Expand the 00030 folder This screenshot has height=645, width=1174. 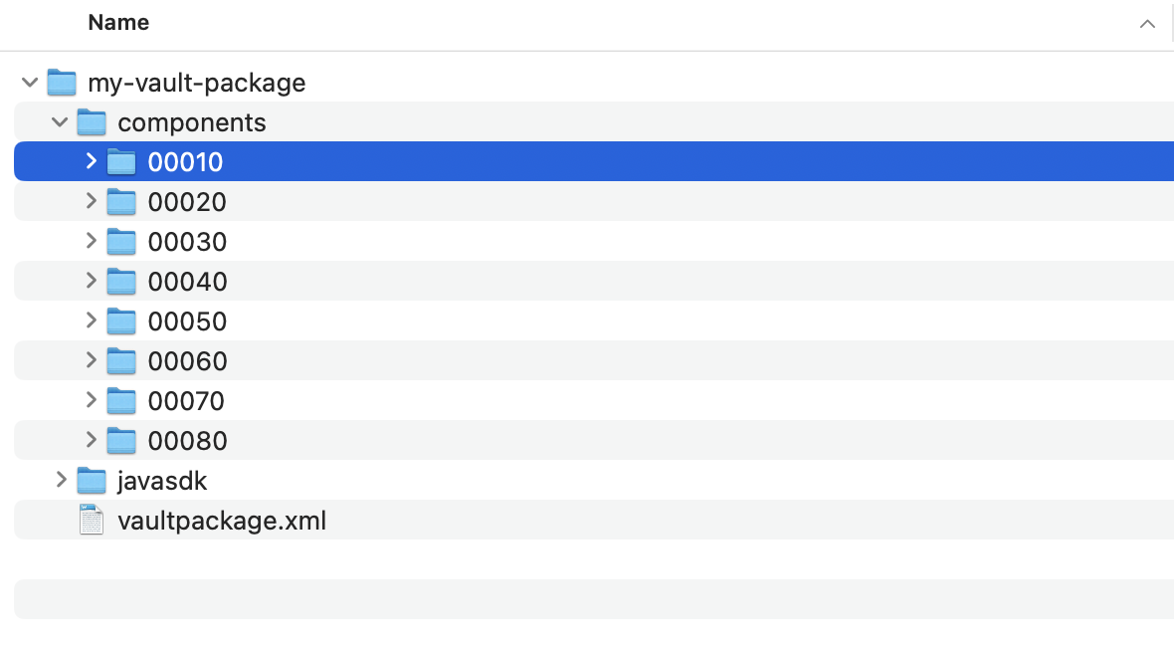(91, 242)
